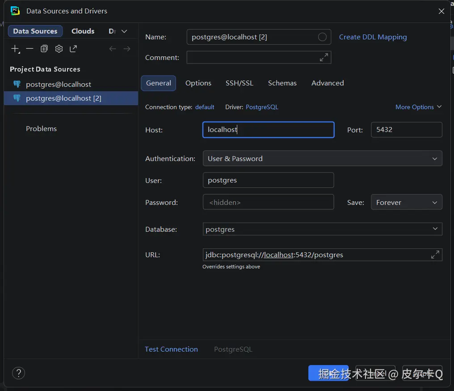The width and height of the screenshot is (454, 391).
Task: Click the Test Connection link
Action: point(171,349)
